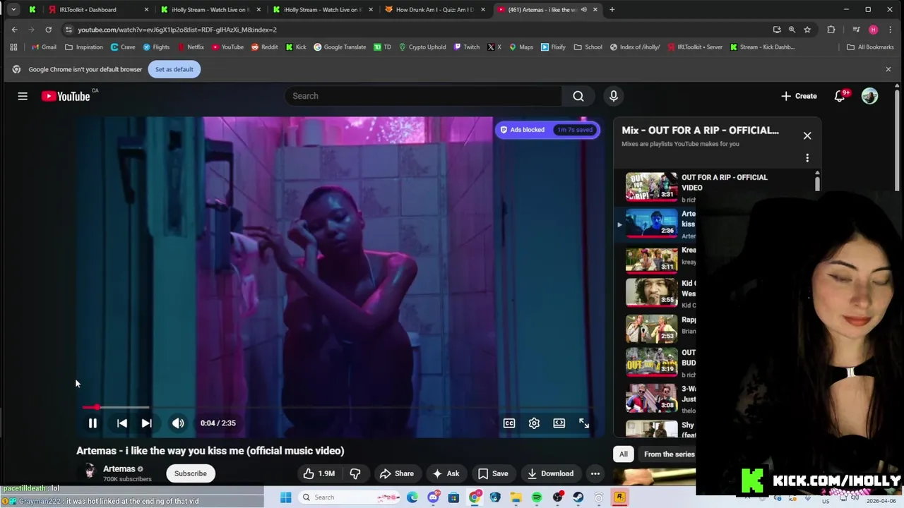Close the Mix playlist panel
The width and height of the screenshot is (904, 508).
(807, 135)
